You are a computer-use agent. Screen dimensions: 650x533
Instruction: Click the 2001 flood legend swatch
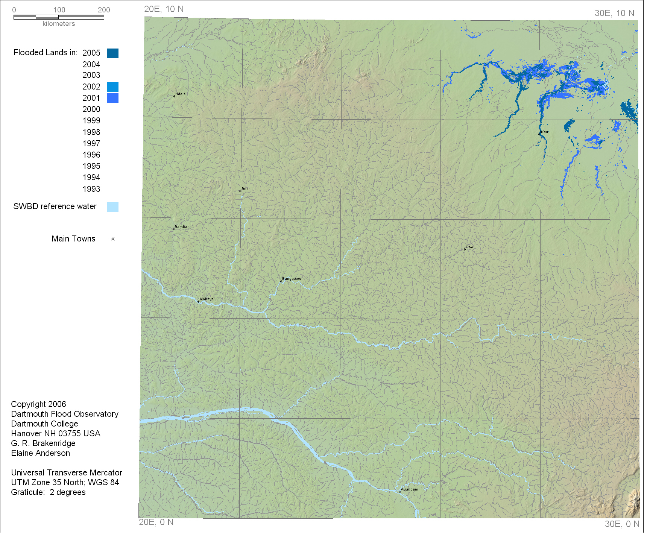pos(113,98)
